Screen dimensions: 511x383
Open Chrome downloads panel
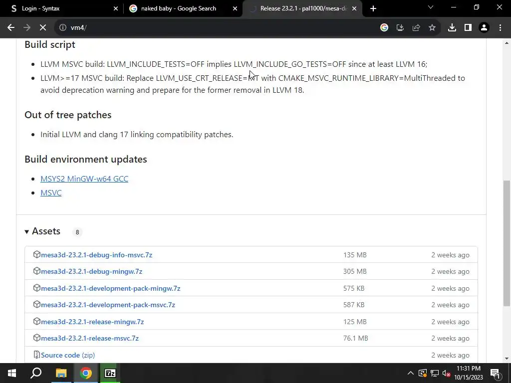coord(452,28)
